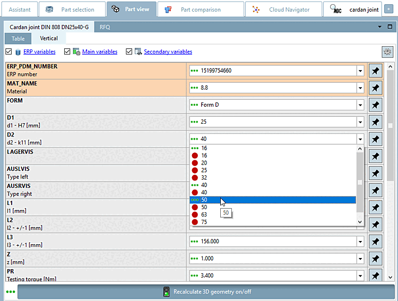The width and height of the screenshot is (398, 301).
Task: Open the L3 156.000 dropdown
Action: tap(360, 242)
